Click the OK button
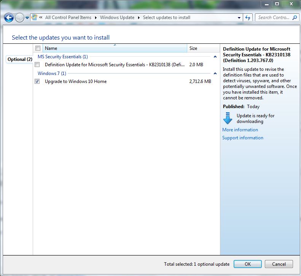 pyautogui.click(x=248, y=264)
